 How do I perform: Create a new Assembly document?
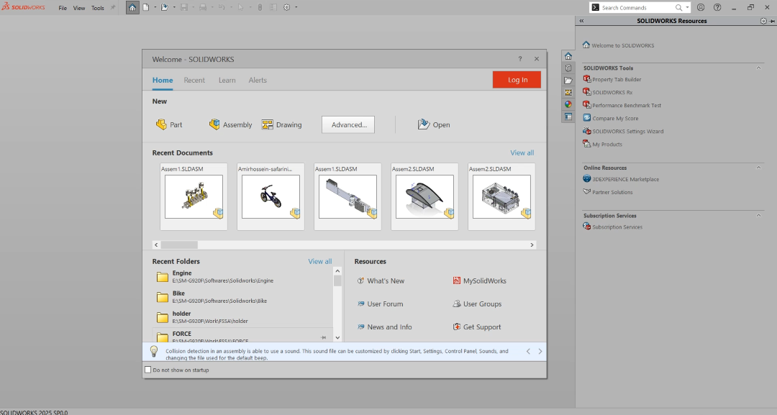pos(230,124)
